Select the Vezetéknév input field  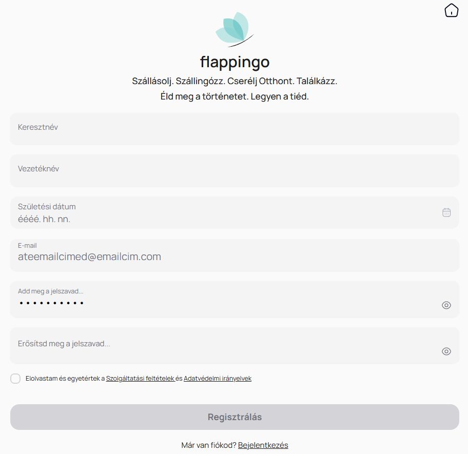point(234,169)
